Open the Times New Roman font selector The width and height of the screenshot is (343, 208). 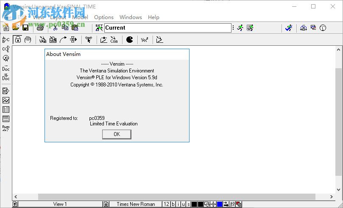(x=136, y=204)
